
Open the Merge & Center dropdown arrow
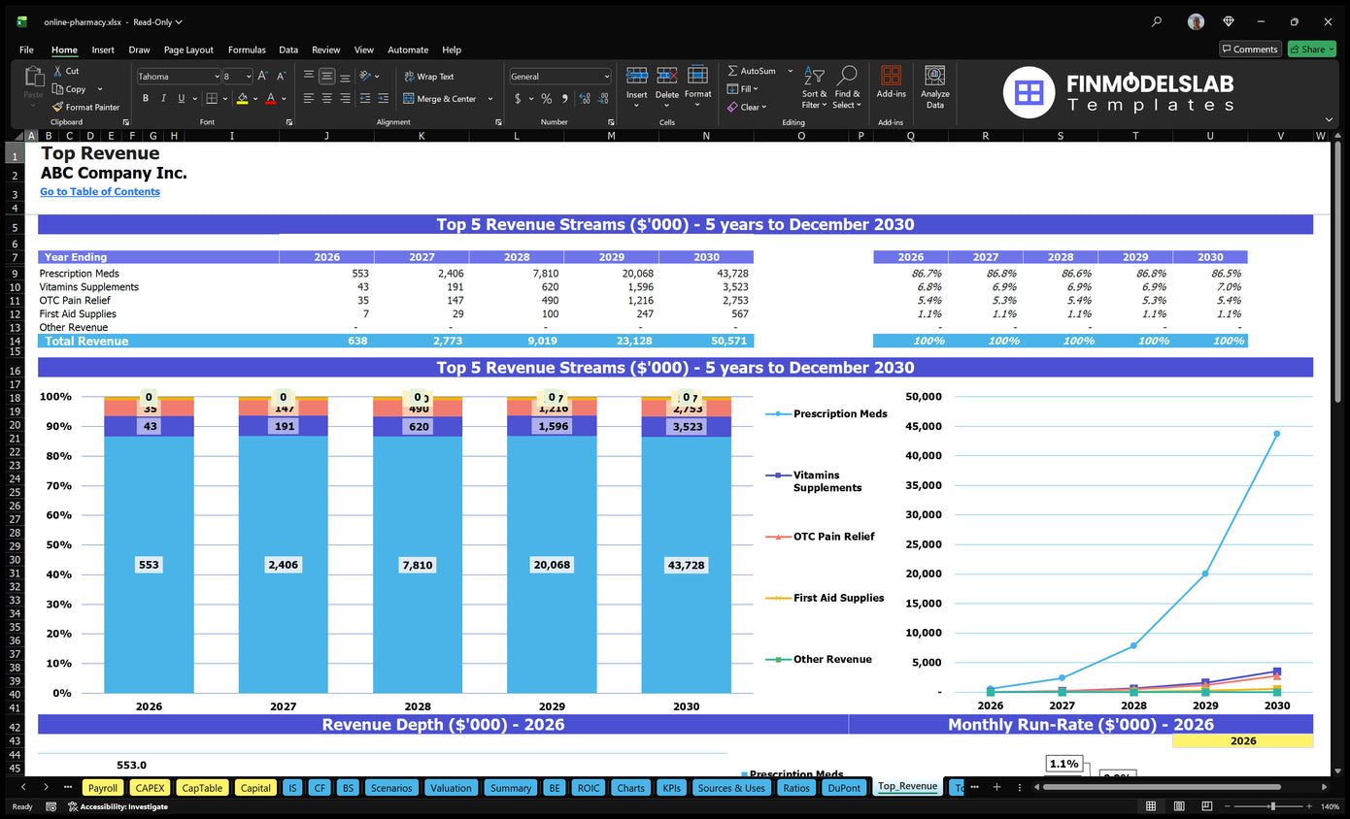[490, 98]
